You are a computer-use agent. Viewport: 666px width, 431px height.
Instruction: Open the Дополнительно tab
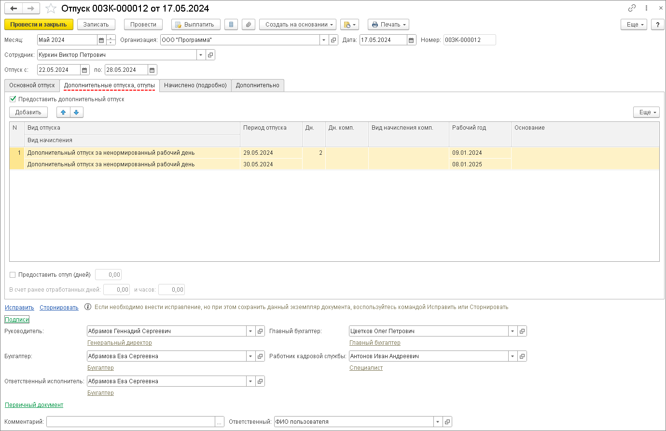(x=258, y=85)
